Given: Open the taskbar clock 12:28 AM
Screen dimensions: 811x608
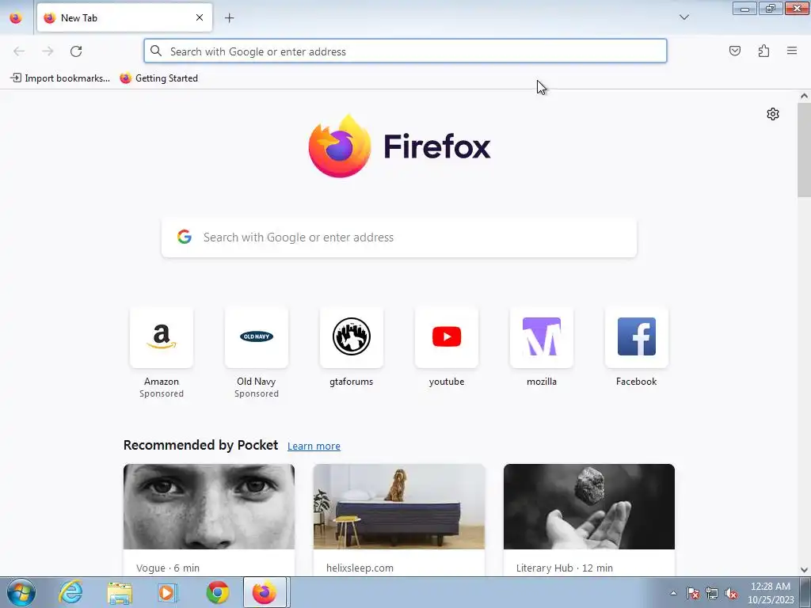Looking at the screenshot, I should click(x=770, y=593).
